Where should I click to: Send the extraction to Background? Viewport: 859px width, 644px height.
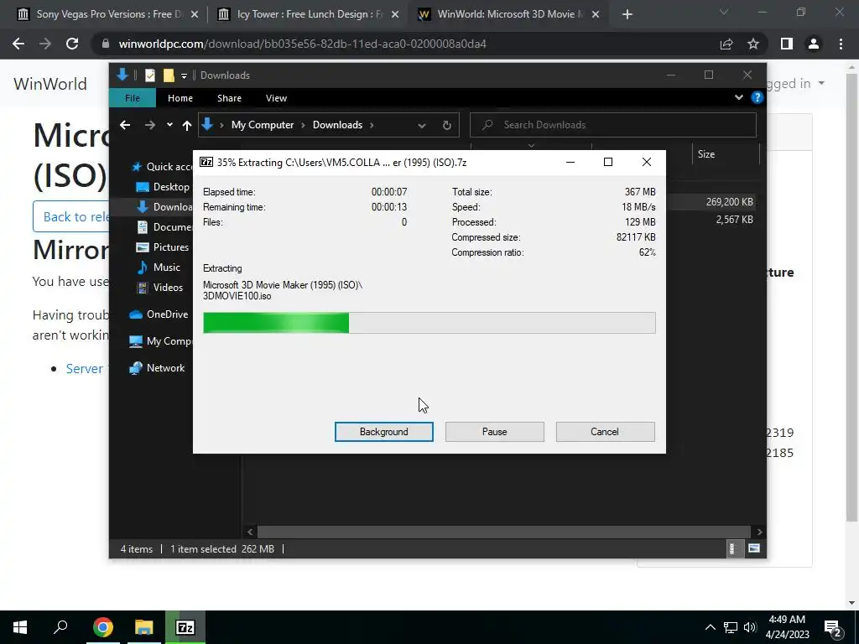(383, 432)
